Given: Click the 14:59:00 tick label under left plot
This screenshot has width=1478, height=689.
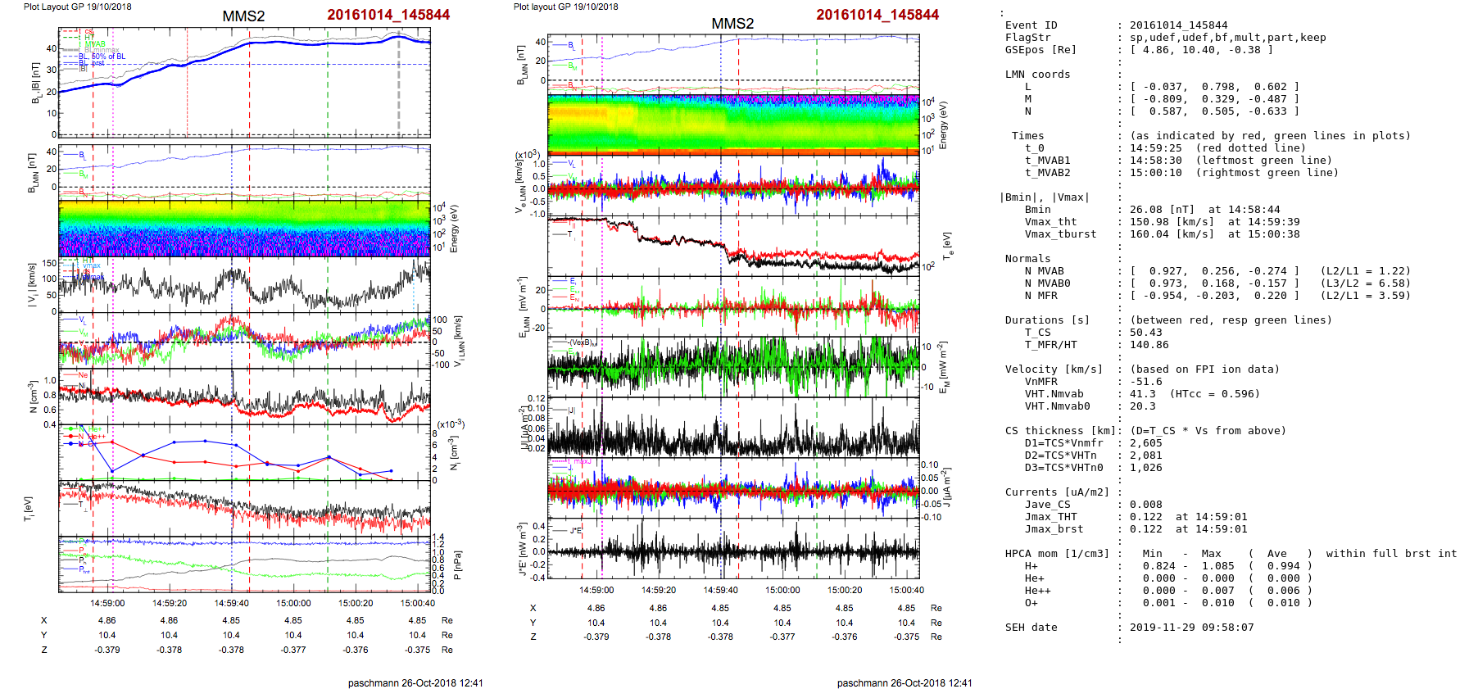Looking at the screenshot, I should (107, 603).
